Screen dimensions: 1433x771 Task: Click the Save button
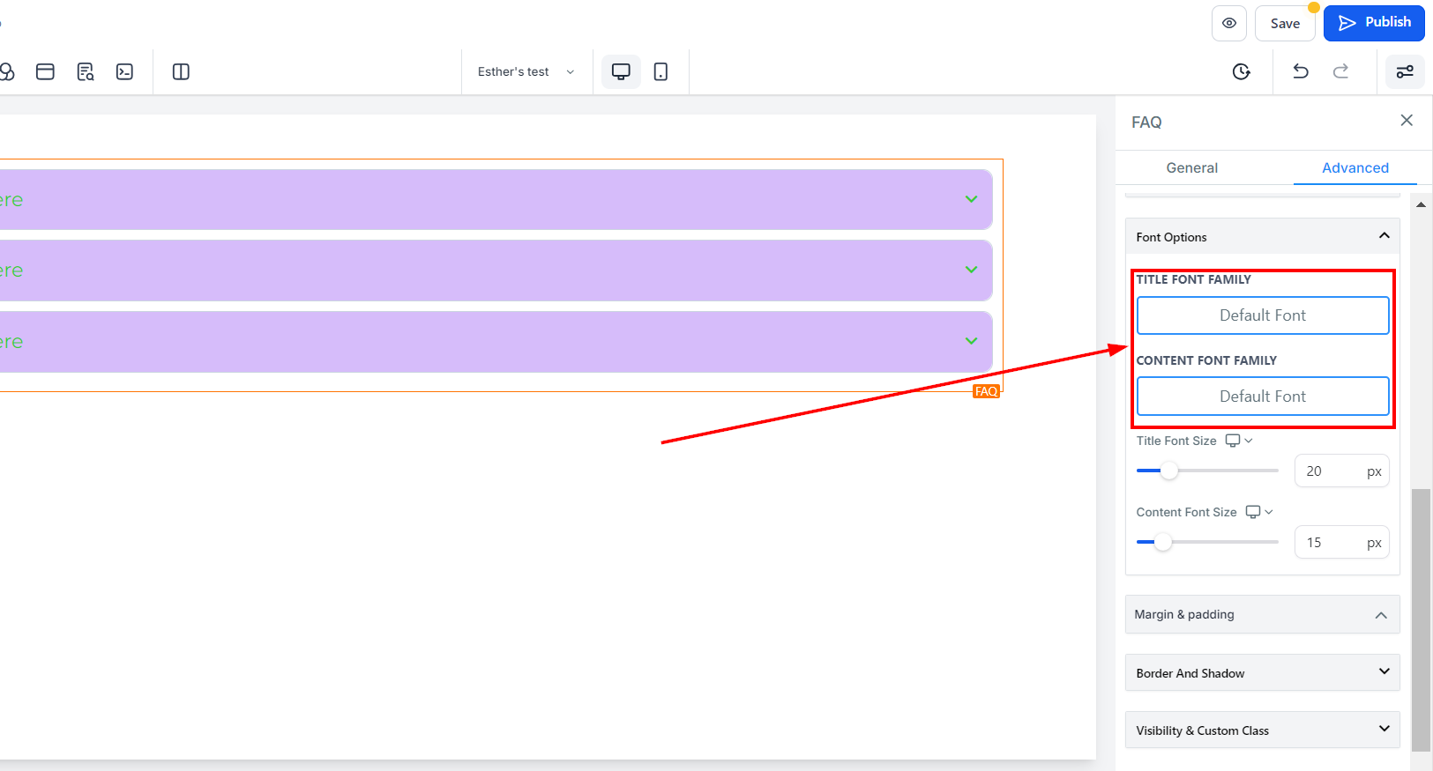[1285, 24]
